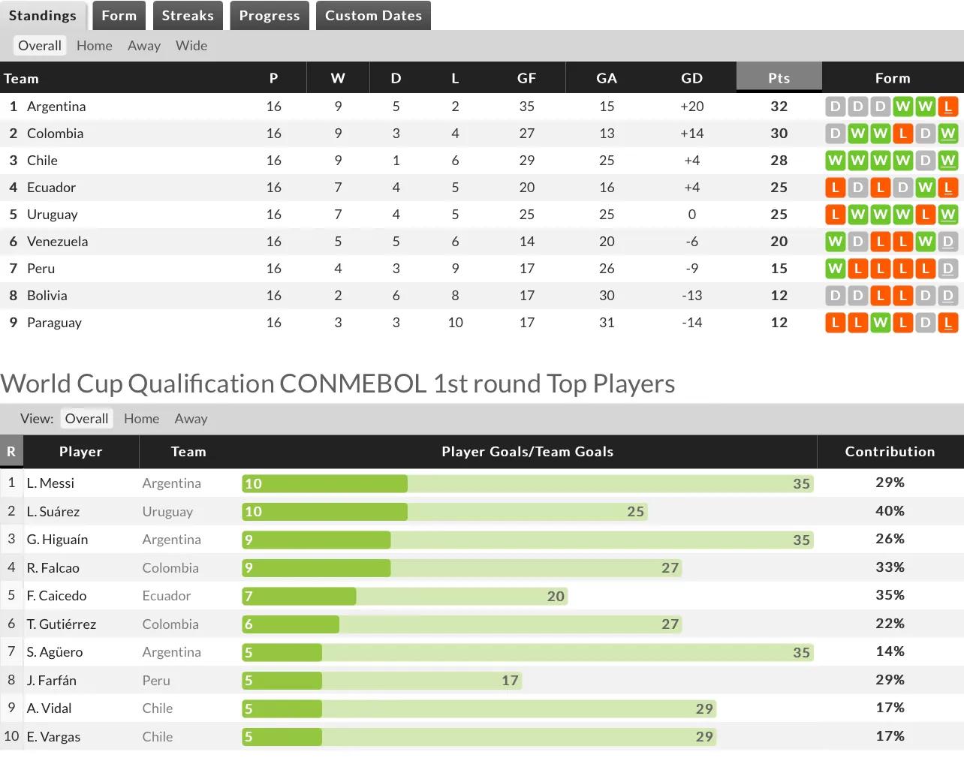Open the Streaks tab

tap(188, 16)
